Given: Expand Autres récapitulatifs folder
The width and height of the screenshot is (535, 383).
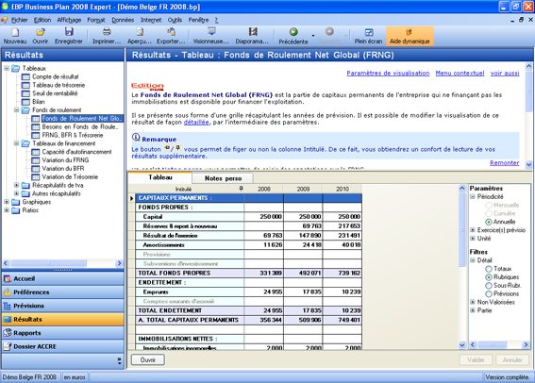Looking at the screenshot, I should coord(16,193).
